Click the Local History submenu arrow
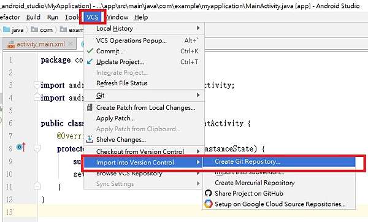The height and width of the screenshot is (222, 368). point(198,28)
